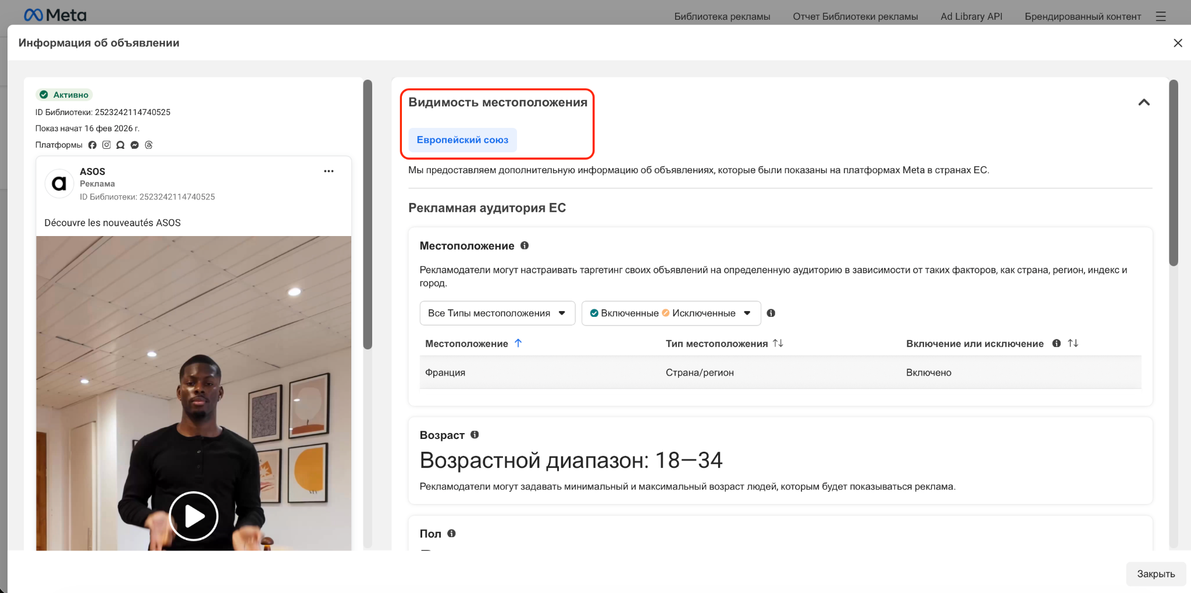Image resolution: width=1191 pixels, height=593 pixels.
Task: Play the ASOS video preview
Action: click(194, 516)
